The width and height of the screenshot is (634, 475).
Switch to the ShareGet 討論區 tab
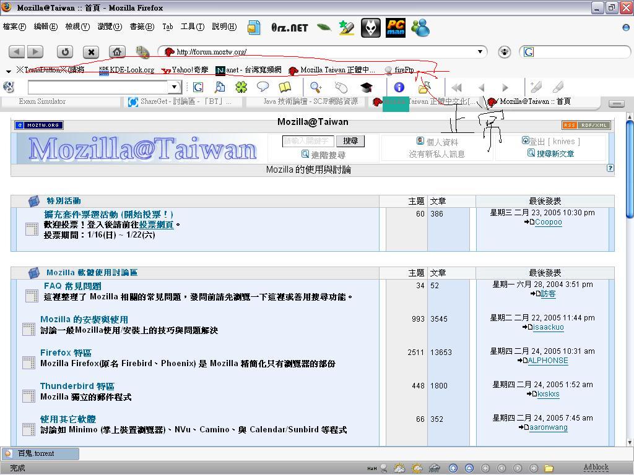click(x=180, y=101)
